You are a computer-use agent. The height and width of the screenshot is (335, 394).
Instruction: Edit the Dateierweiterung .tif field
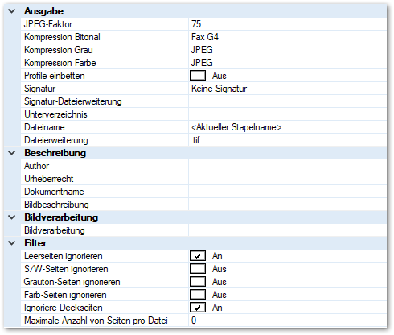coord(288,140)
